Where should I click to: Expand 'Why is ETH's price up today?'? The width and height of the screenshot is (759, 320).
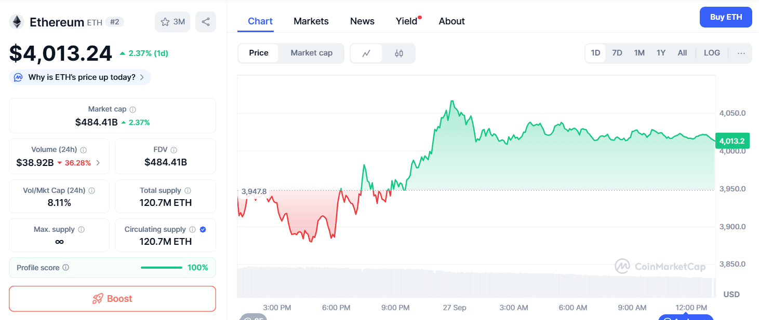click(x=81, y=77)
